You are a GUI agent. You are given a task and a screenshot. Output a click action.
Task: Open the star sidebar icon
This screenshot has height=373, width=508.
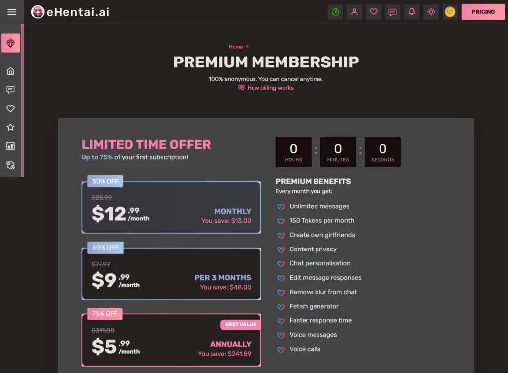point(11,127)
